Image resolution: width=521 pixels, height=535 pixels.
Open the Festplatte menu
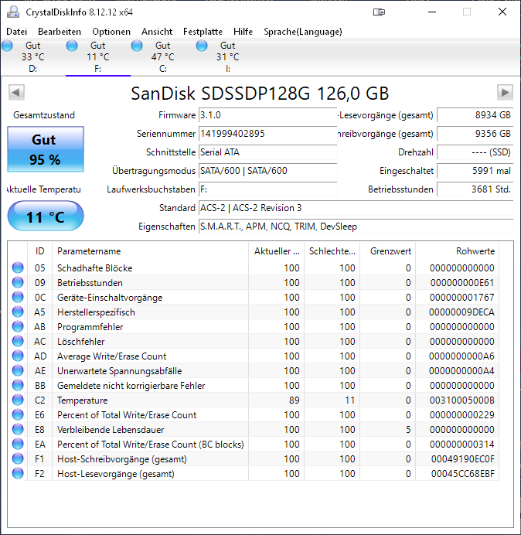203,32
